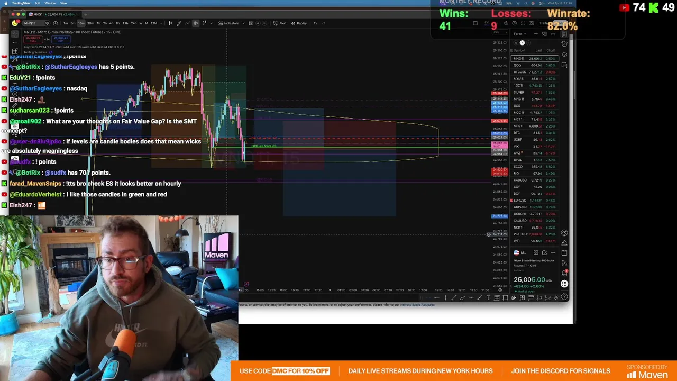Select BTCUSD row in watchlist
Image resolution: width=677 pixels, height=381 pixels.
click(x=535, y=72)
